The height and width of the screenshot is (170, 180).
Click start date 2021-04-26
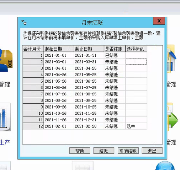click(x=59, y=75)
